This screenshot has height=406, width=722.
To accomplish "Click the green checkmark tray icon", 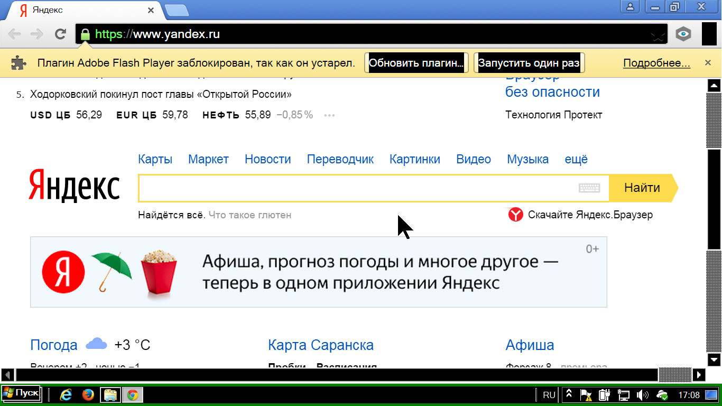I will tap(662, 395).
